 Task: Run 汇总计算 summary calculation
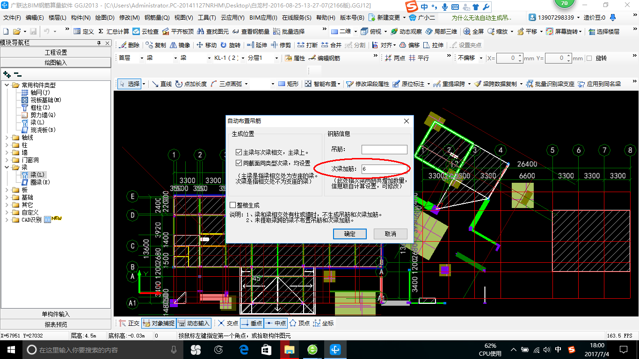114,31
